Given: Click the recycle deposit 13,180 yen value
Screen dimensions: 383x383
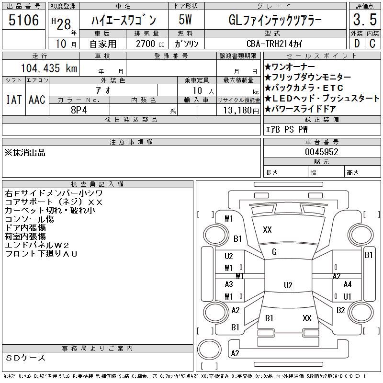Looking at the screenshot, I should 238,110.
